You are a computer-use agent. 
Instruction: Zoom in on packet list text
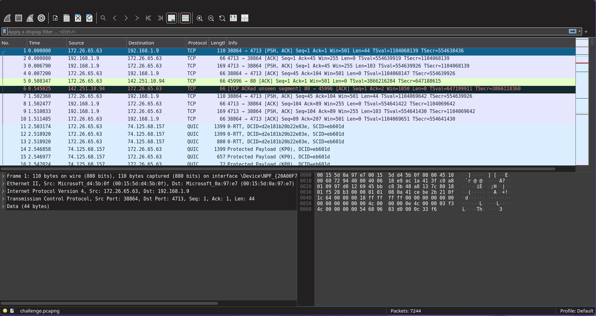click(x=200, y=18)
